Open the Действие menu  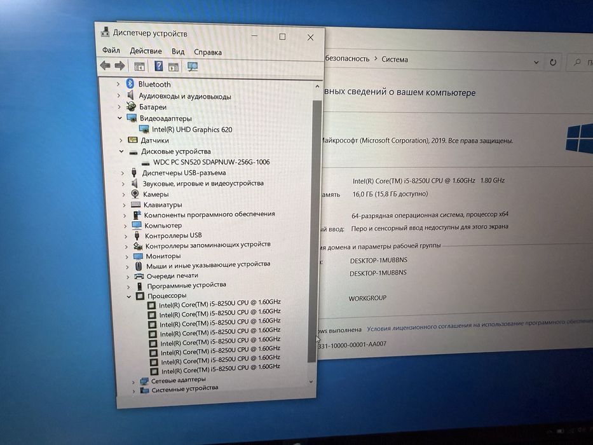(146, 51)
